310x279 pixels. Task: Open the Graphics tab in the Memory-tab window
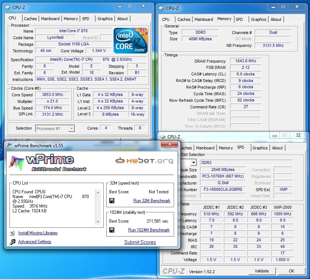click(258, 19)
